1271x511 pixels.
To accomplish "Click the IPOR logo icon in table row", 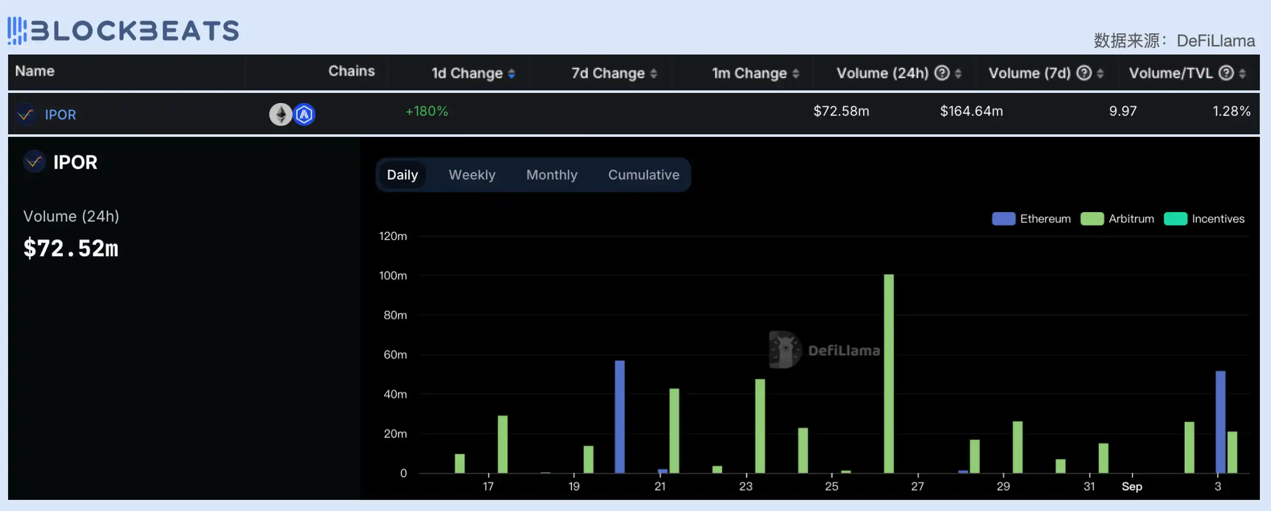I will [x=26, y=115].
